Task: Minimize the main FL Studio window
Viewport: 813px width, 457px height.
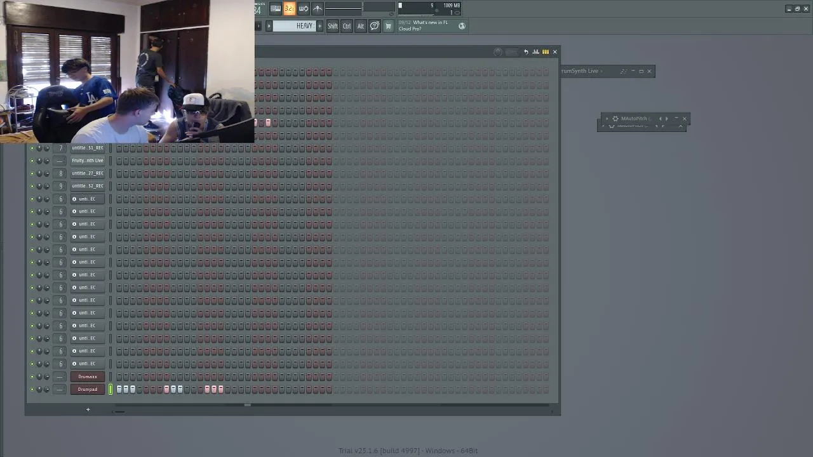Action: tap(789, 9)
